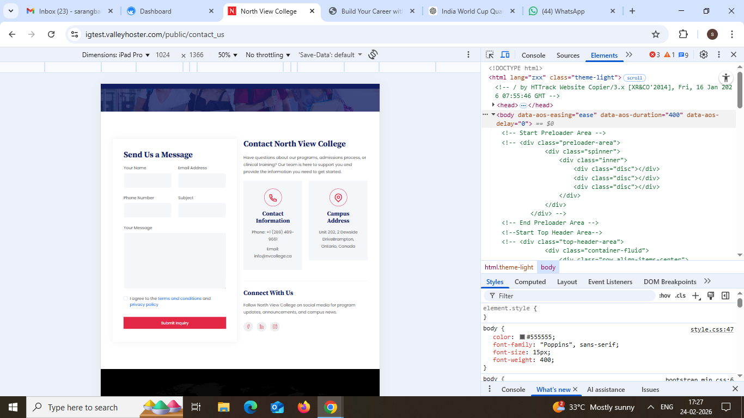Click the phone icon in Contact Information card
The image size is (744, 418).
pyautogui.click(x=273, y=198)
